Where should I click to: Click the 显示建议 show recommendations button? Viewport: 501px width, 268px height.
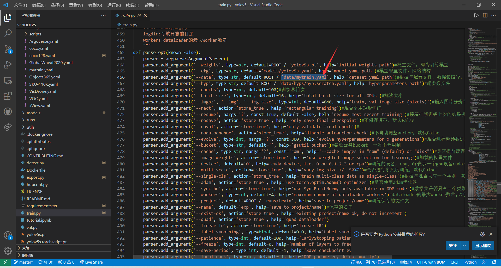pos(483,246)
